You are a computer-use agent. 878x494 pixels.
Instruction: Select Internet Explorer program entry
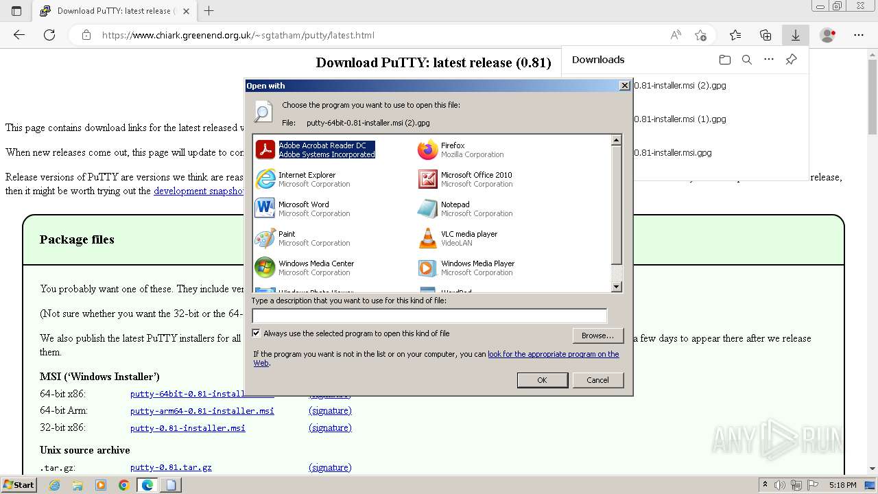point(302,179)
